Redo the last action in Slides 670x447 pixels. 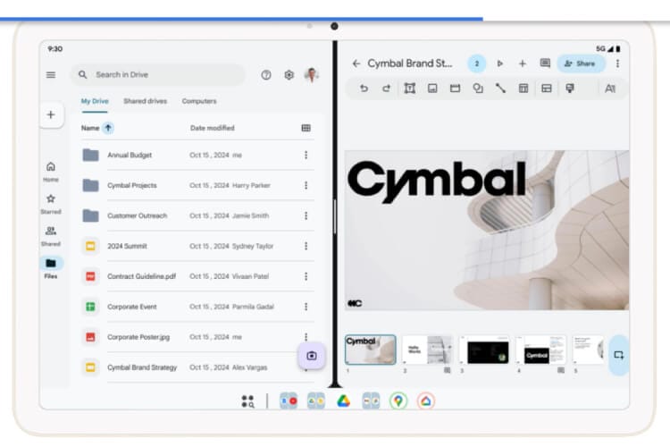(386, 89)
